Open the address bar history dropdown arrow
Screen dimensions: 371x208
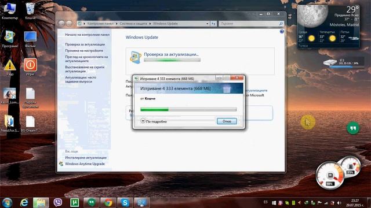click(x=208, y=24)
